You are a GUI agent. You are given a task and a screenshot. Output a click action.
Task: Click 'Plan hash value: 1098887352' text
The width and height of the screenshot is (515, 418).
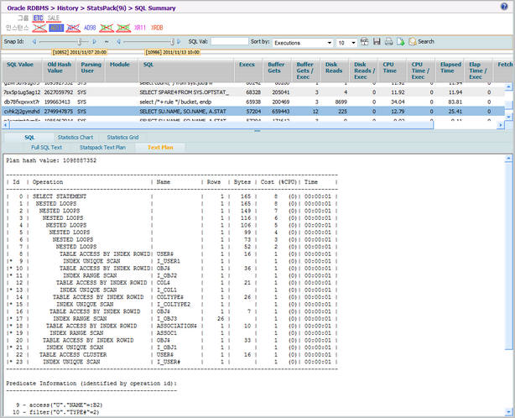(x=51, y=160)
